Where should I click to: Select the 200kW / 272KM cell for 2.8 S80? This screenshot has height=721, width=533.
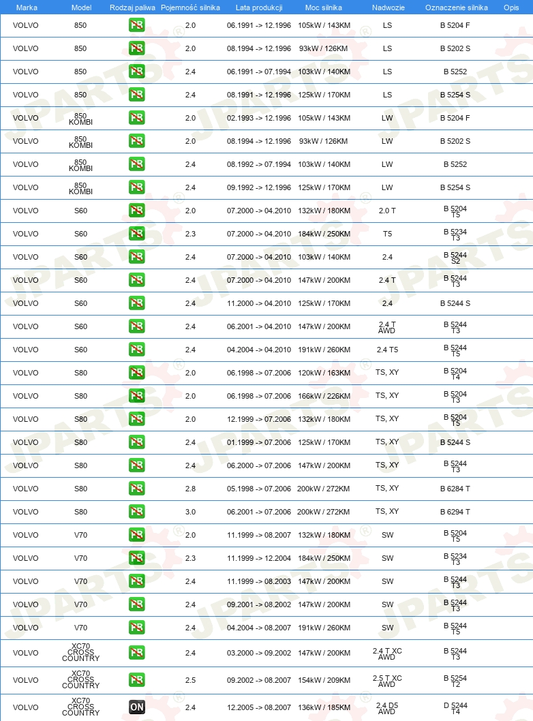tap(323, 489)
